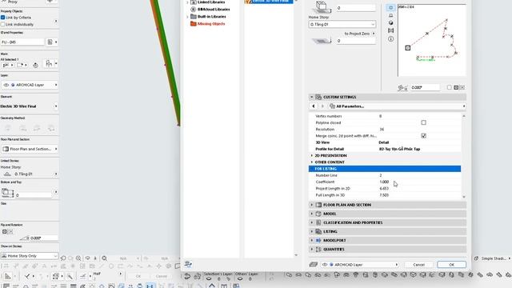This screenshot has width=512, height=288.
Task: Select the 3D View parameter row
Action: [385, 142]
